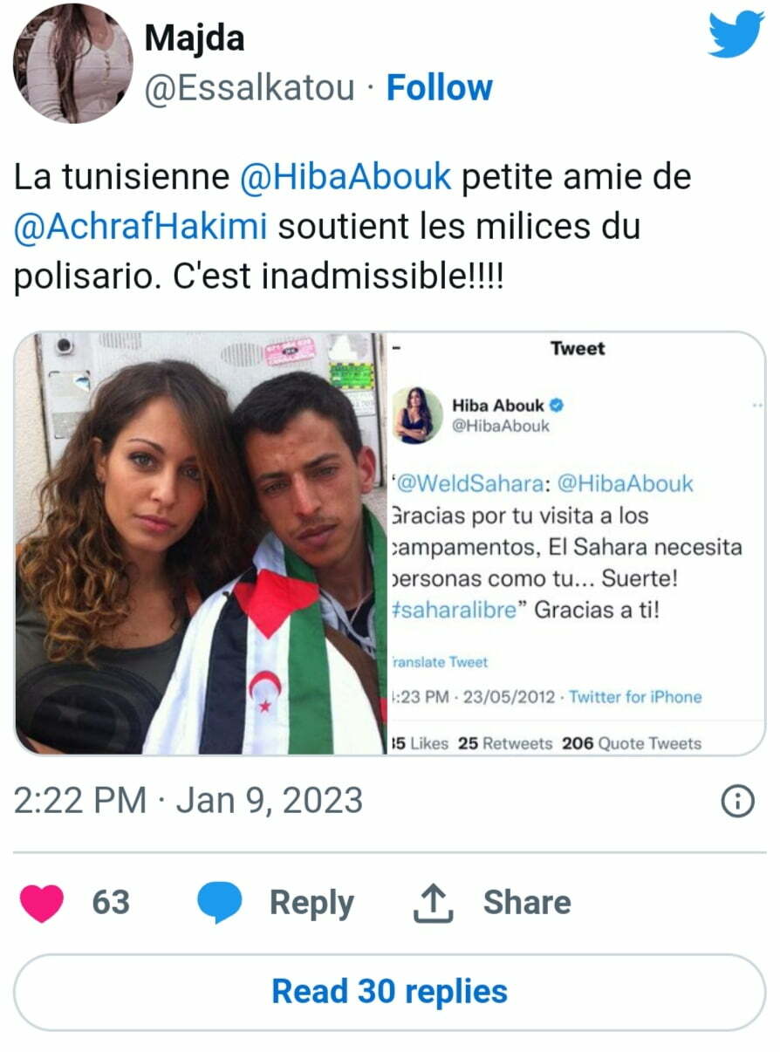Click the 2:22 PM Jan 9, 2023 timestamp
Viewport: 780px width, 1052px height.
(x=188, y=801)
